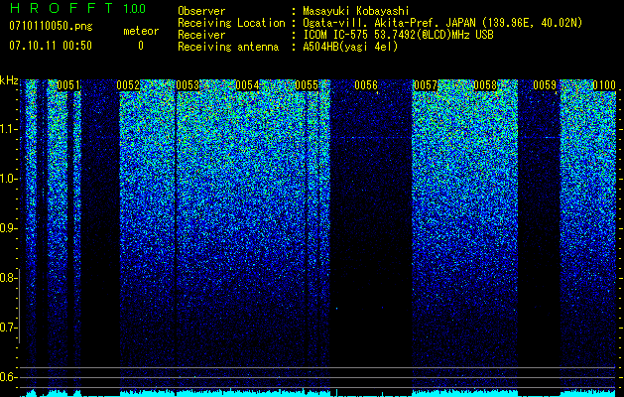Click the 0100 time marker
624x397 pixels.
(x=604, y=85)
